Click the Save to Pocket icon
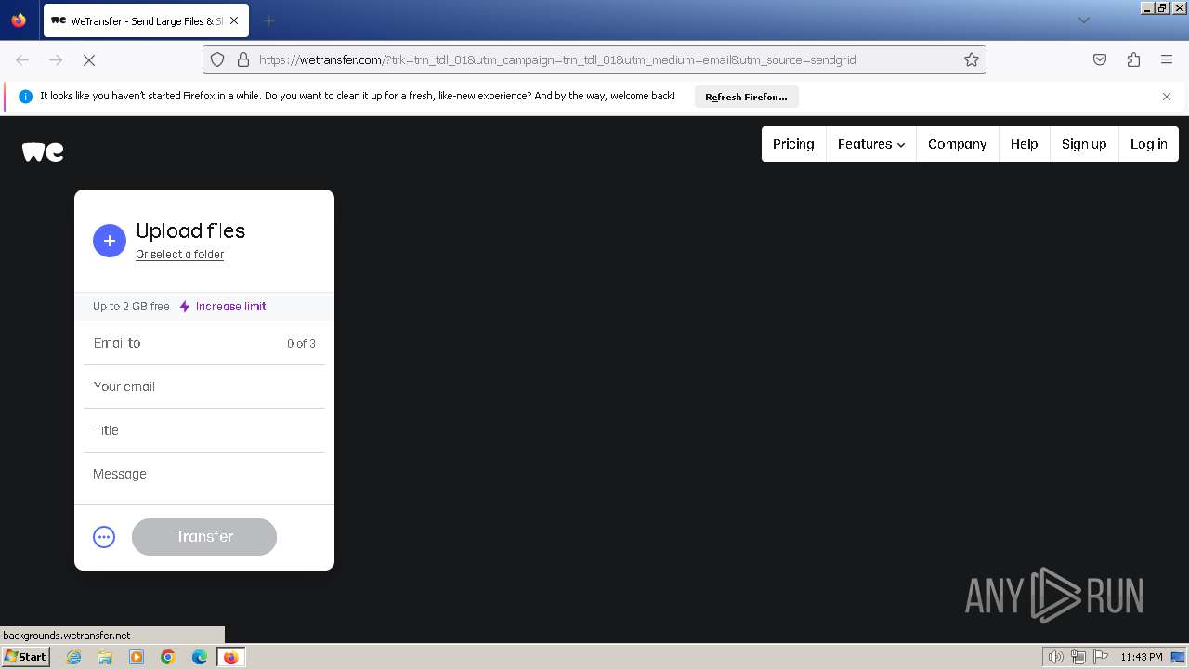The image size is (1189, 669). point(1100,59)
